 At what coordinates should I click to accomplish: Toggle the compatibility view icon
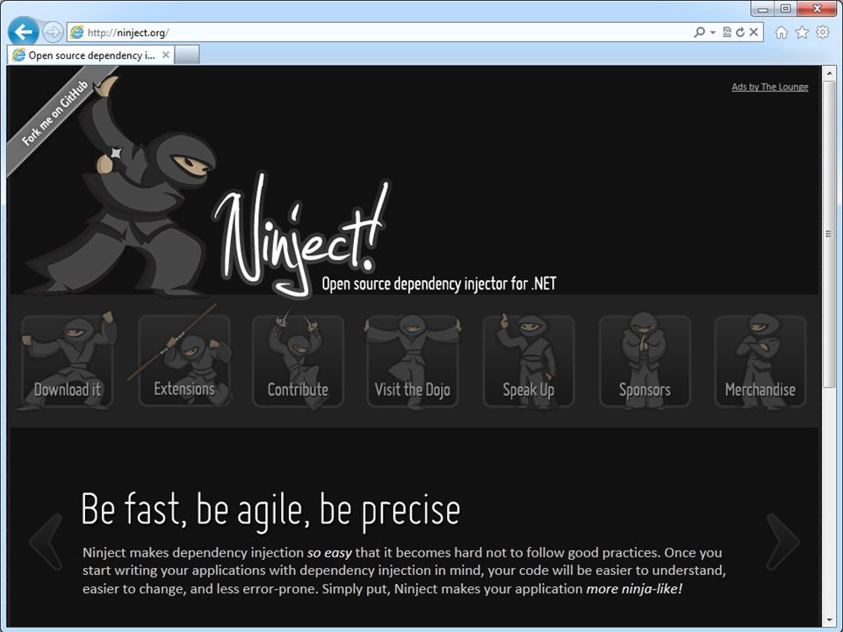(727, 32)
